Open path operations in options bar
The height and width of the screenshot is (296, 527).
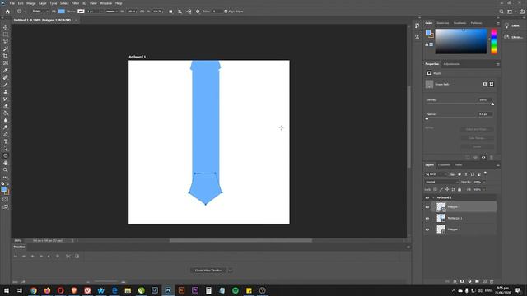tap(170, 12)
